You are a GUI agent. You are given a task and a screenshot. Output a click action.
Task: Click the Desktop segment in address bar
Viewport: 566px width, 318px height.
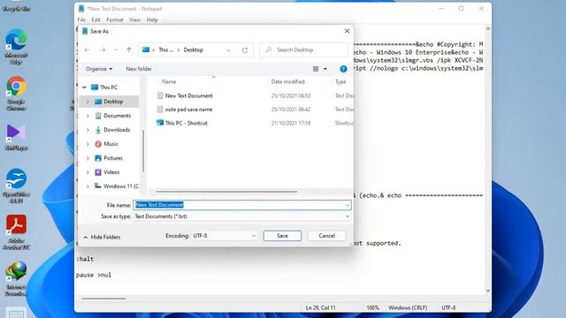[x=193, y=50]
